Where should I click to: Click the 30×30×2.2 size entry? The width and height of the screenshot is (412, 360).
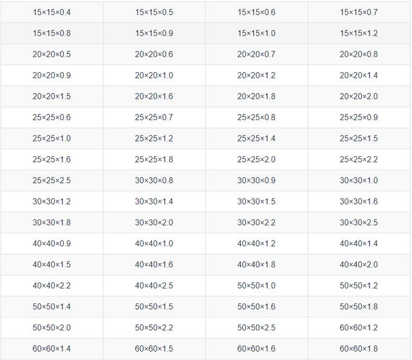256,222
